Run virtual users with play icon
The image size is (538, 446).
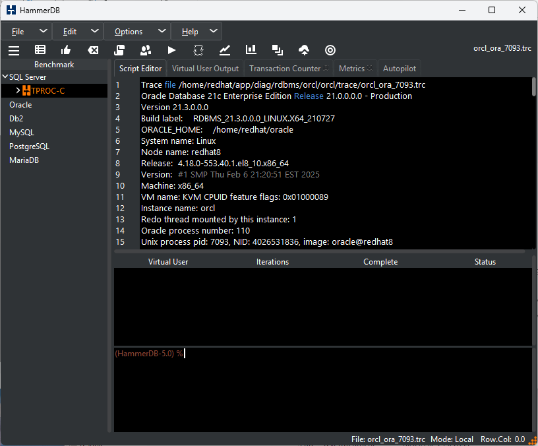pyautogui.click(x=171, y=50)
